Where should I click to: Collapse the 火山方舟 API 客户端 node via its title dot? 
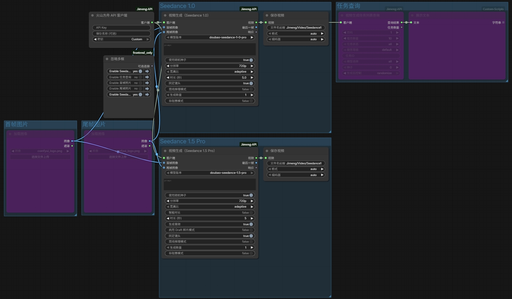[93, 15]
